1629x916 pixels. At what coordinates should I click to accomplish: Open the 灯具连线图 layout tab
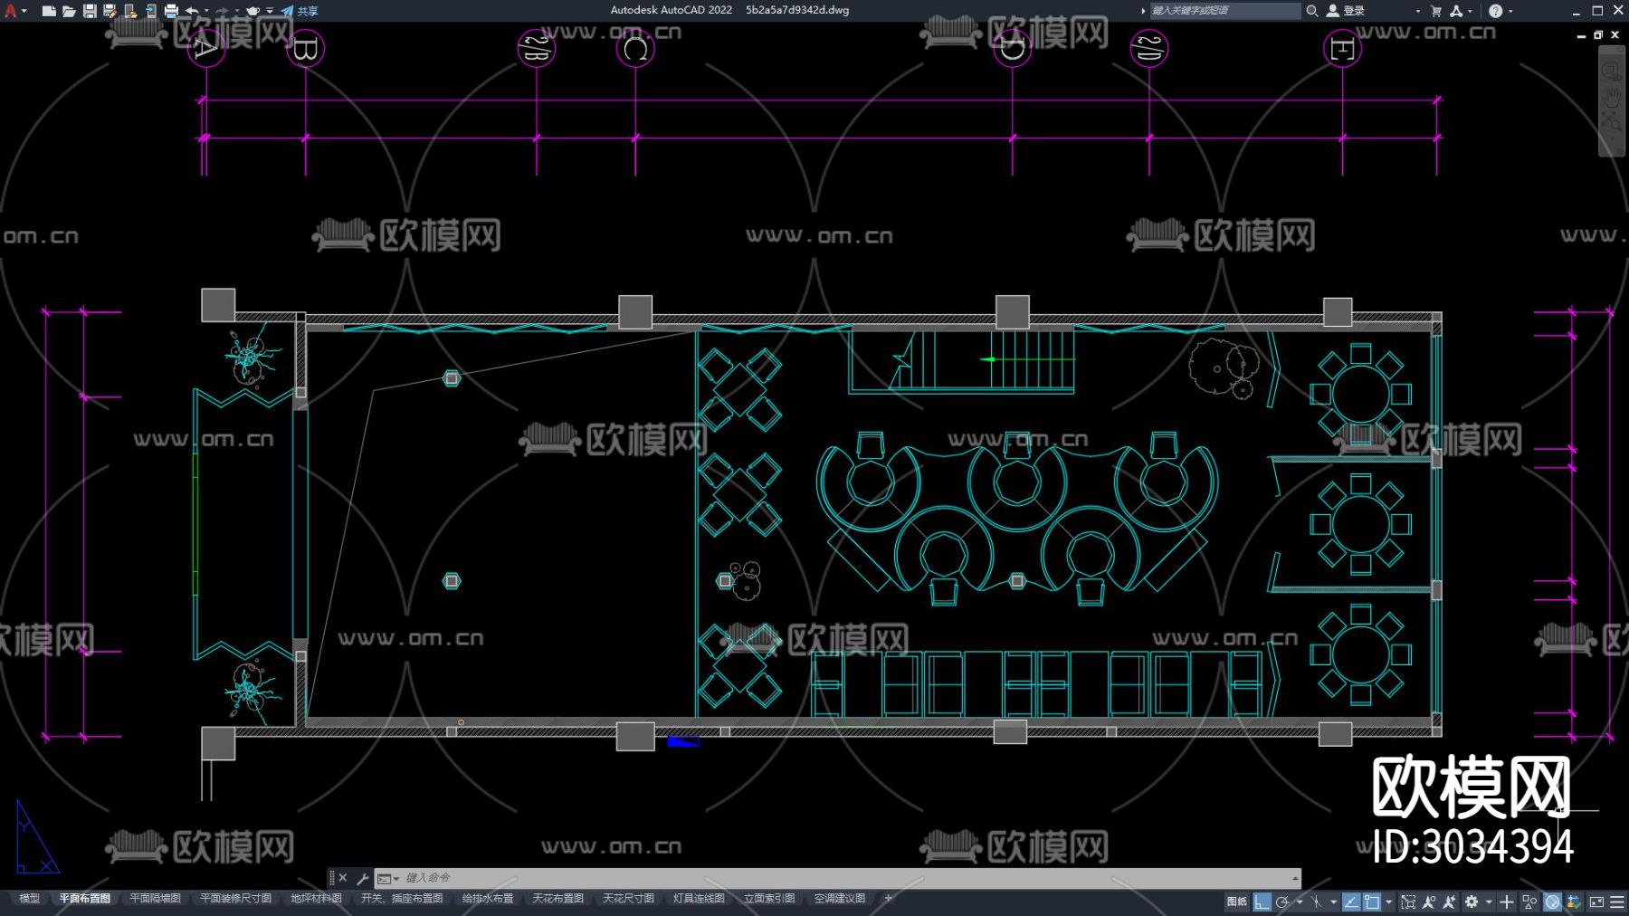click(x=699, y=899)
